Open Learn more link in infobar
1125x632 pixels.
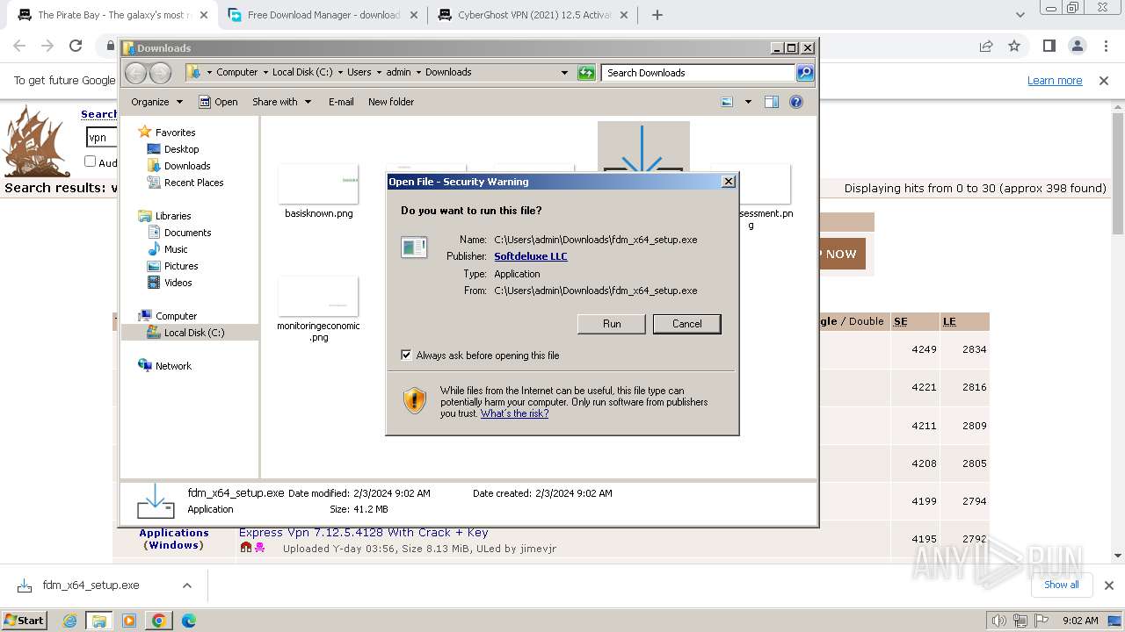pyautogui.click(x=1055, y=81)
